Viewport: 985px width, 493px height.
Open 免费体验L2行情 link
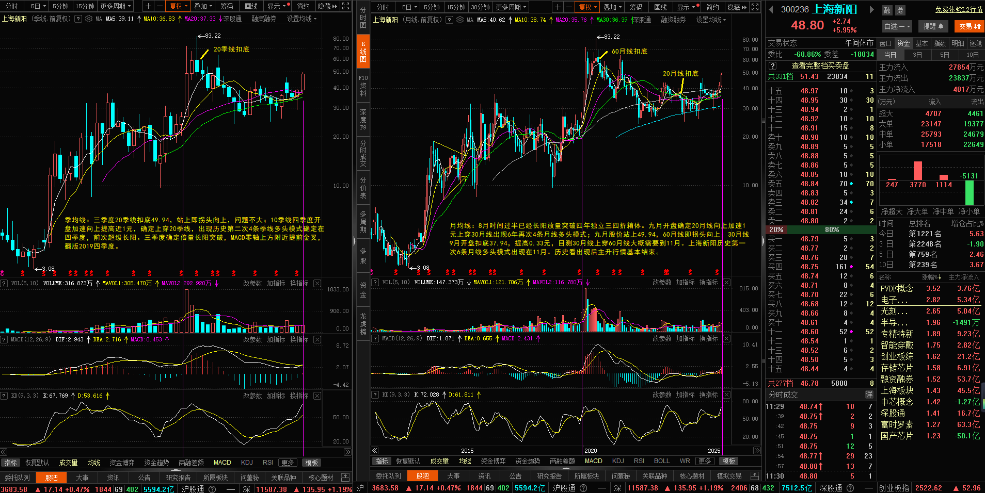point(959,9)
